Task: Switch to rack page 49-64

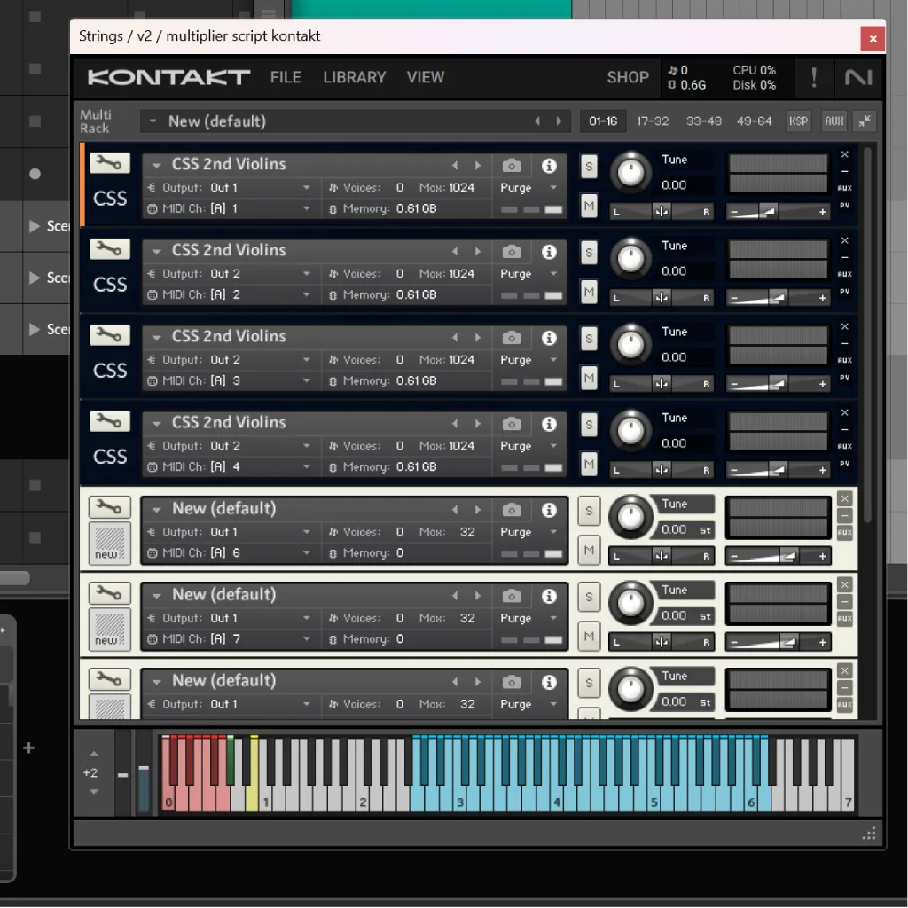Action: pos(754,121)
